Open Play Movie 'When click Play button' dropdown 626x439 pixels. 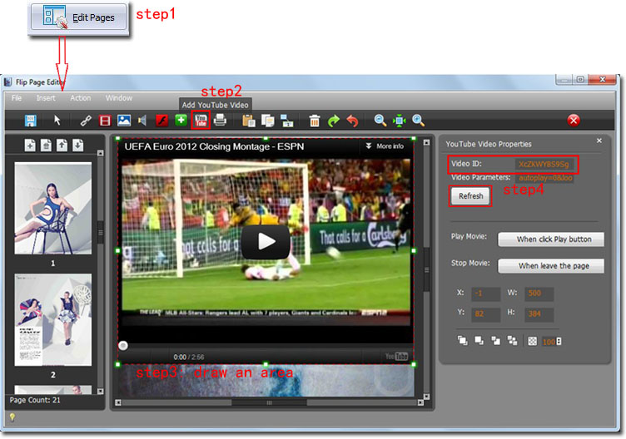[x=551, y=239]
